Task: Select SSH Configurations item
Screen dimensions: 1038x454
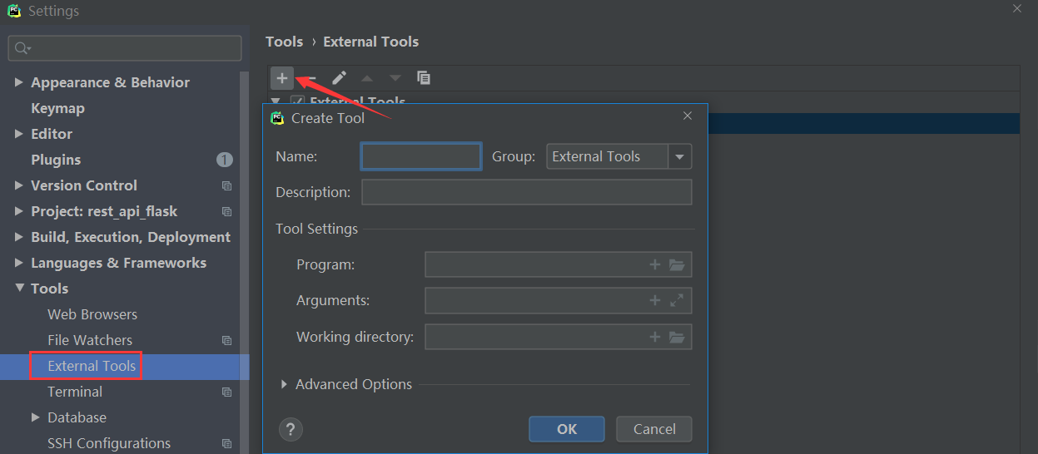Action: pos(109,443)
